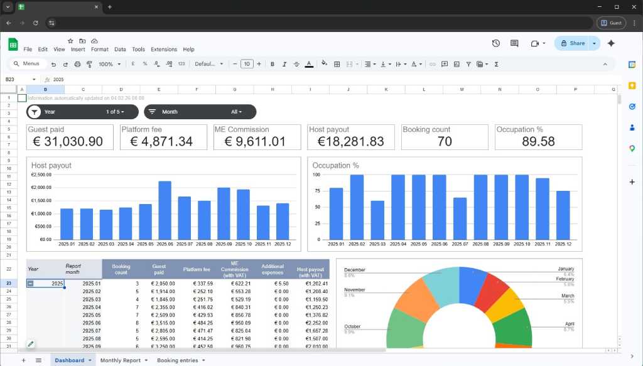The width and height of the screenshot is (643, 366).
Task: Decrease decimal places
Action: point(157,64)
